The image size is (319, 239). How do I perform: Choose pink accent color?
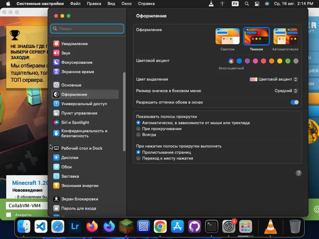(255, 61)
